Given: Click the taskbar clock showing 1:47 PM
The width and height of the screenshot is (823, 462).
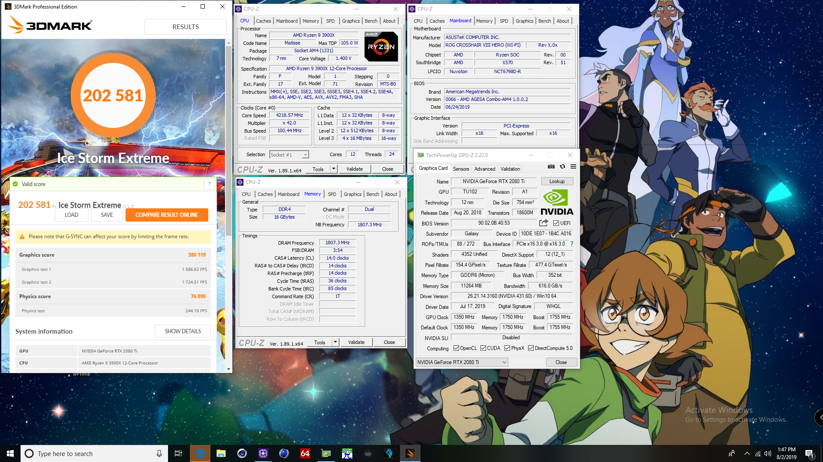Looking at the screenshot, I should 787,453.
